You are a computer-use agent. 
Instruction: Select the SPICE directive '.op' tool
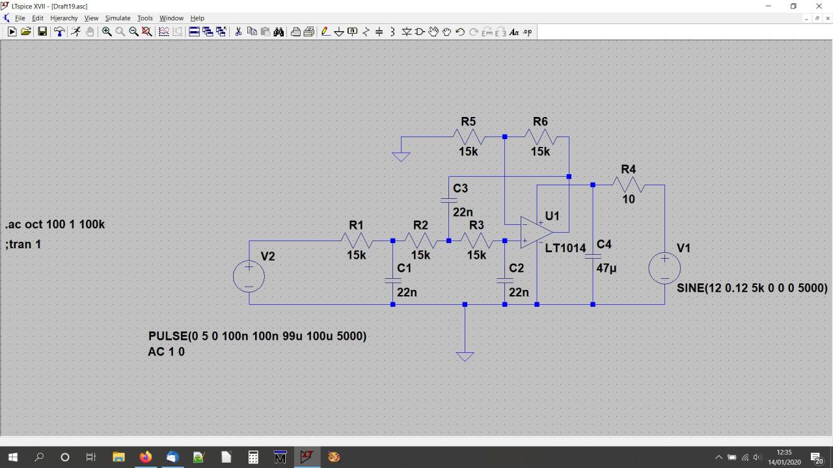click(x=528, y=32)
